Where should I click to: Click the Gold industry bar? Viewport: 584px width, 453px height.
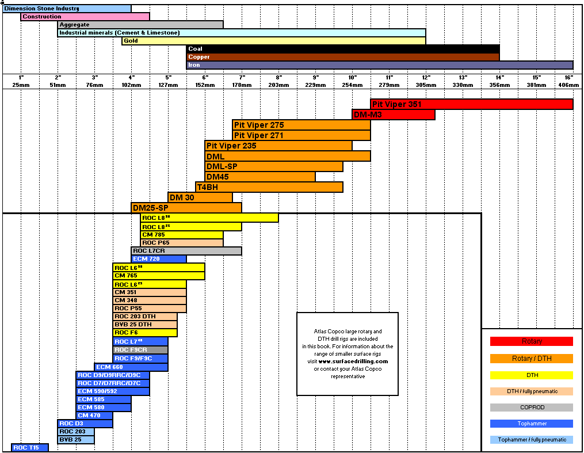pyautogui.click(x=274, y=41)
